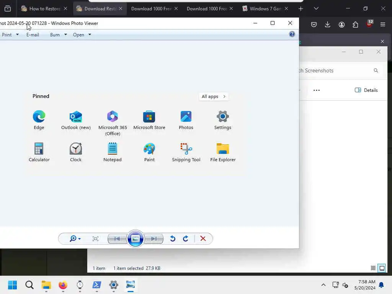The image size is (392, 294).
Task: Go to previous image in Photo Viewer
Action: pos(117,239)
